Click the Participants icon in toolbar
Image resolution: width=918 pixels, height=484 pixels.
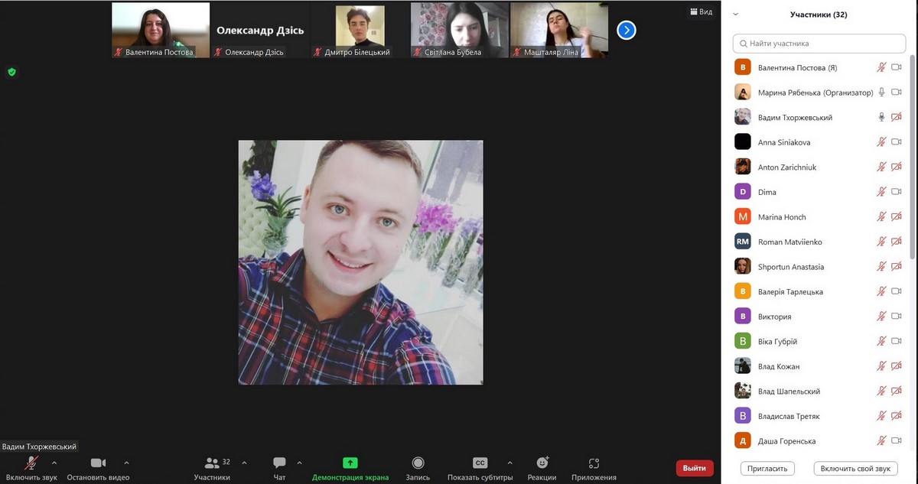212,463
